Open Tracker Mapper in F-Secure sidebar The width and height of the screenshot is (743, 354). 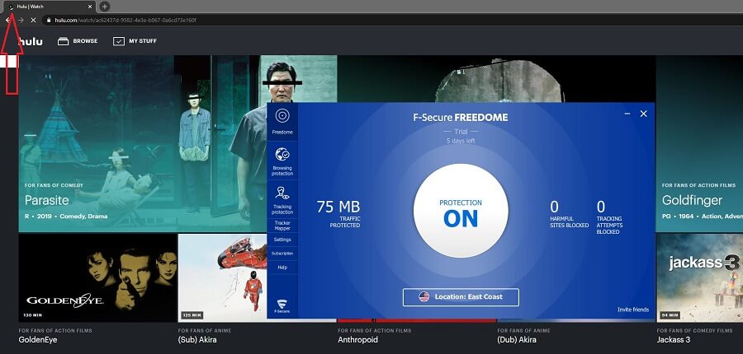click(282, 226)
